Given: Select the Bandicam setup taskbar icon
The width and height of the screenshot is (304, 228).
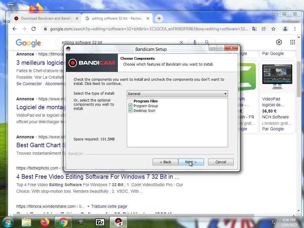Looking at the screenshot, I should tap(118, 222).
